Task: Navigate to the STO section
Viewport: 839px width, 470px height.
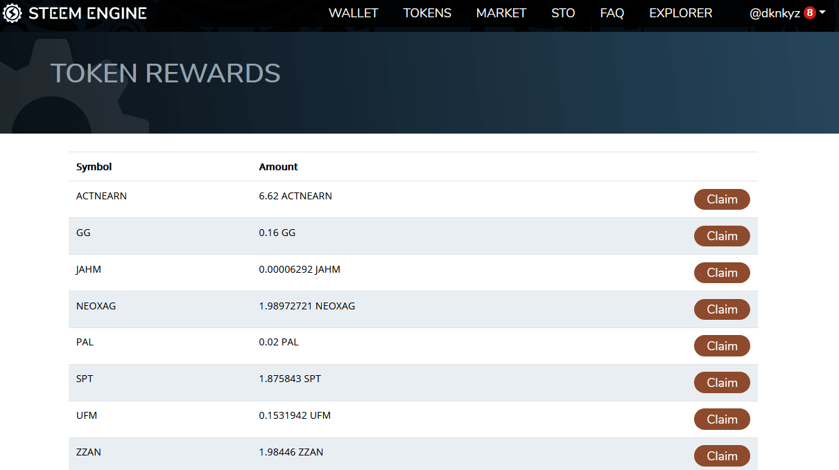Action: [x=563, y=13]
